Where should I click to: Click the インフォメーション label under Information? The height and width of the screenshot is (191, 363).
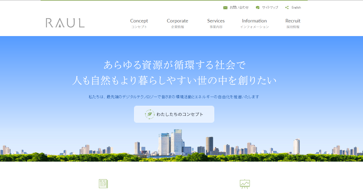tap(255, 27)
